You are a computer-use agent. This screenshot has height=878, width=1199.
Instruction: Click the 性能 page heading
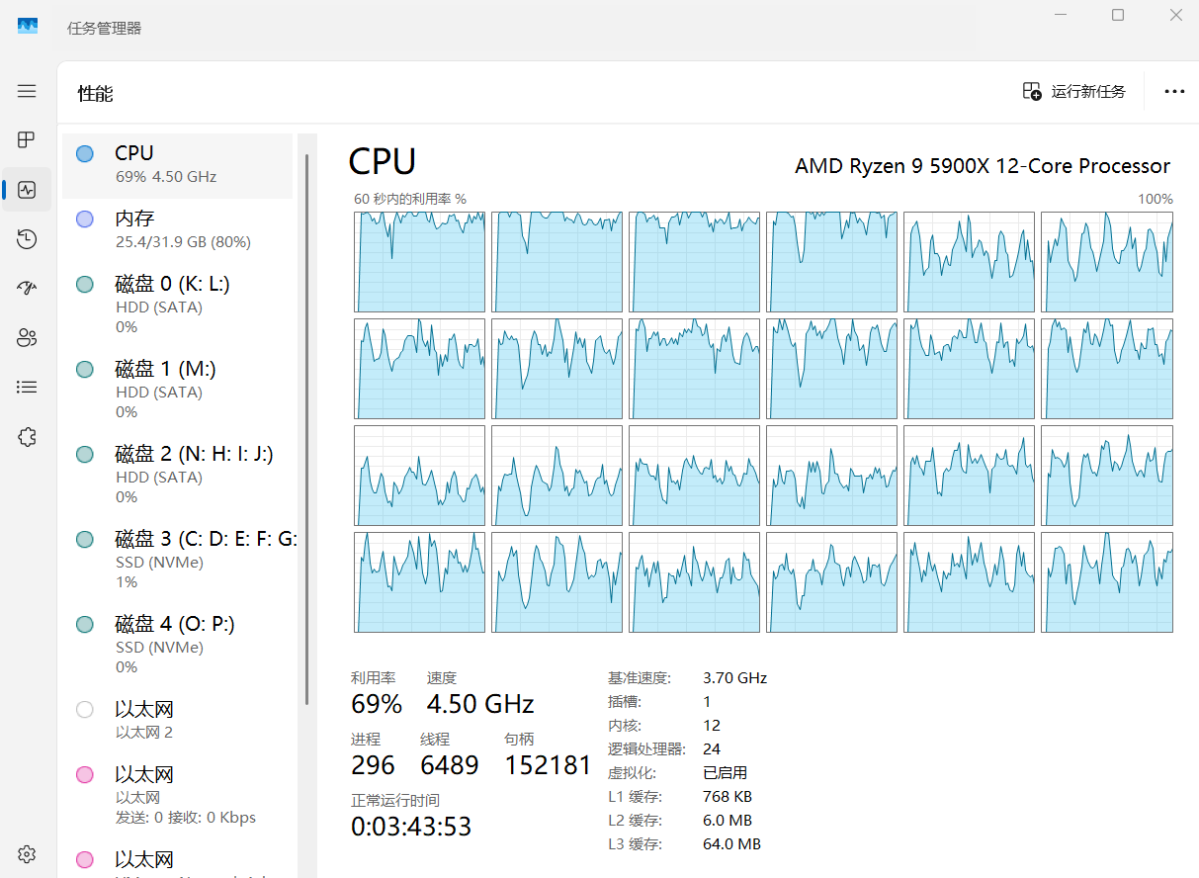96,94
